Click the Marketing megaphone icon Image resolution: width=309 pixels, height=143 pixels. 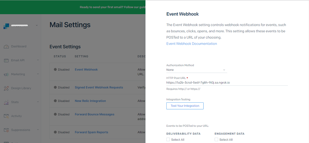click(6, 74)
